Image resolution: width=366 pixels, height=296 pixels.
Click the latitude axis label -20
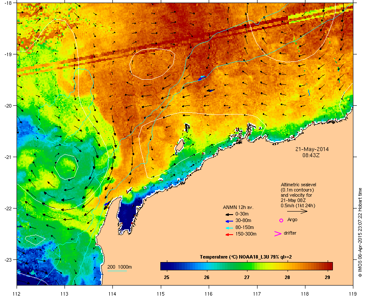coord(8,105)
